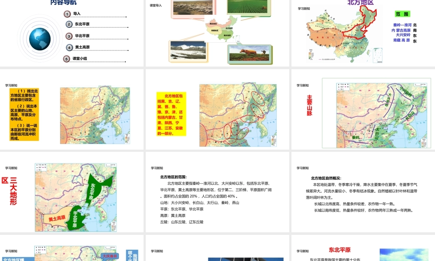This screenshot has width=435, height=261.
Task: Click the 太行山 mountain label
Action: pyautogui.click(x=377, y=133)
